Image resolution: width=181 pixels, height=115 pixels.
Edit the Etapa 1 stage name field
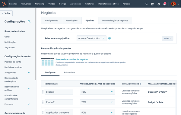[x=59, y=92]
